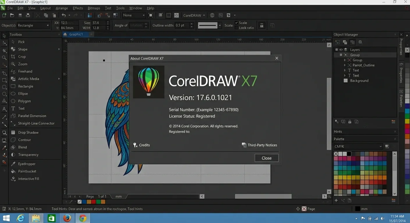Screen dimensions: 410x223
Task: Open the None dropdown in the toolbar
Action: 134,15
